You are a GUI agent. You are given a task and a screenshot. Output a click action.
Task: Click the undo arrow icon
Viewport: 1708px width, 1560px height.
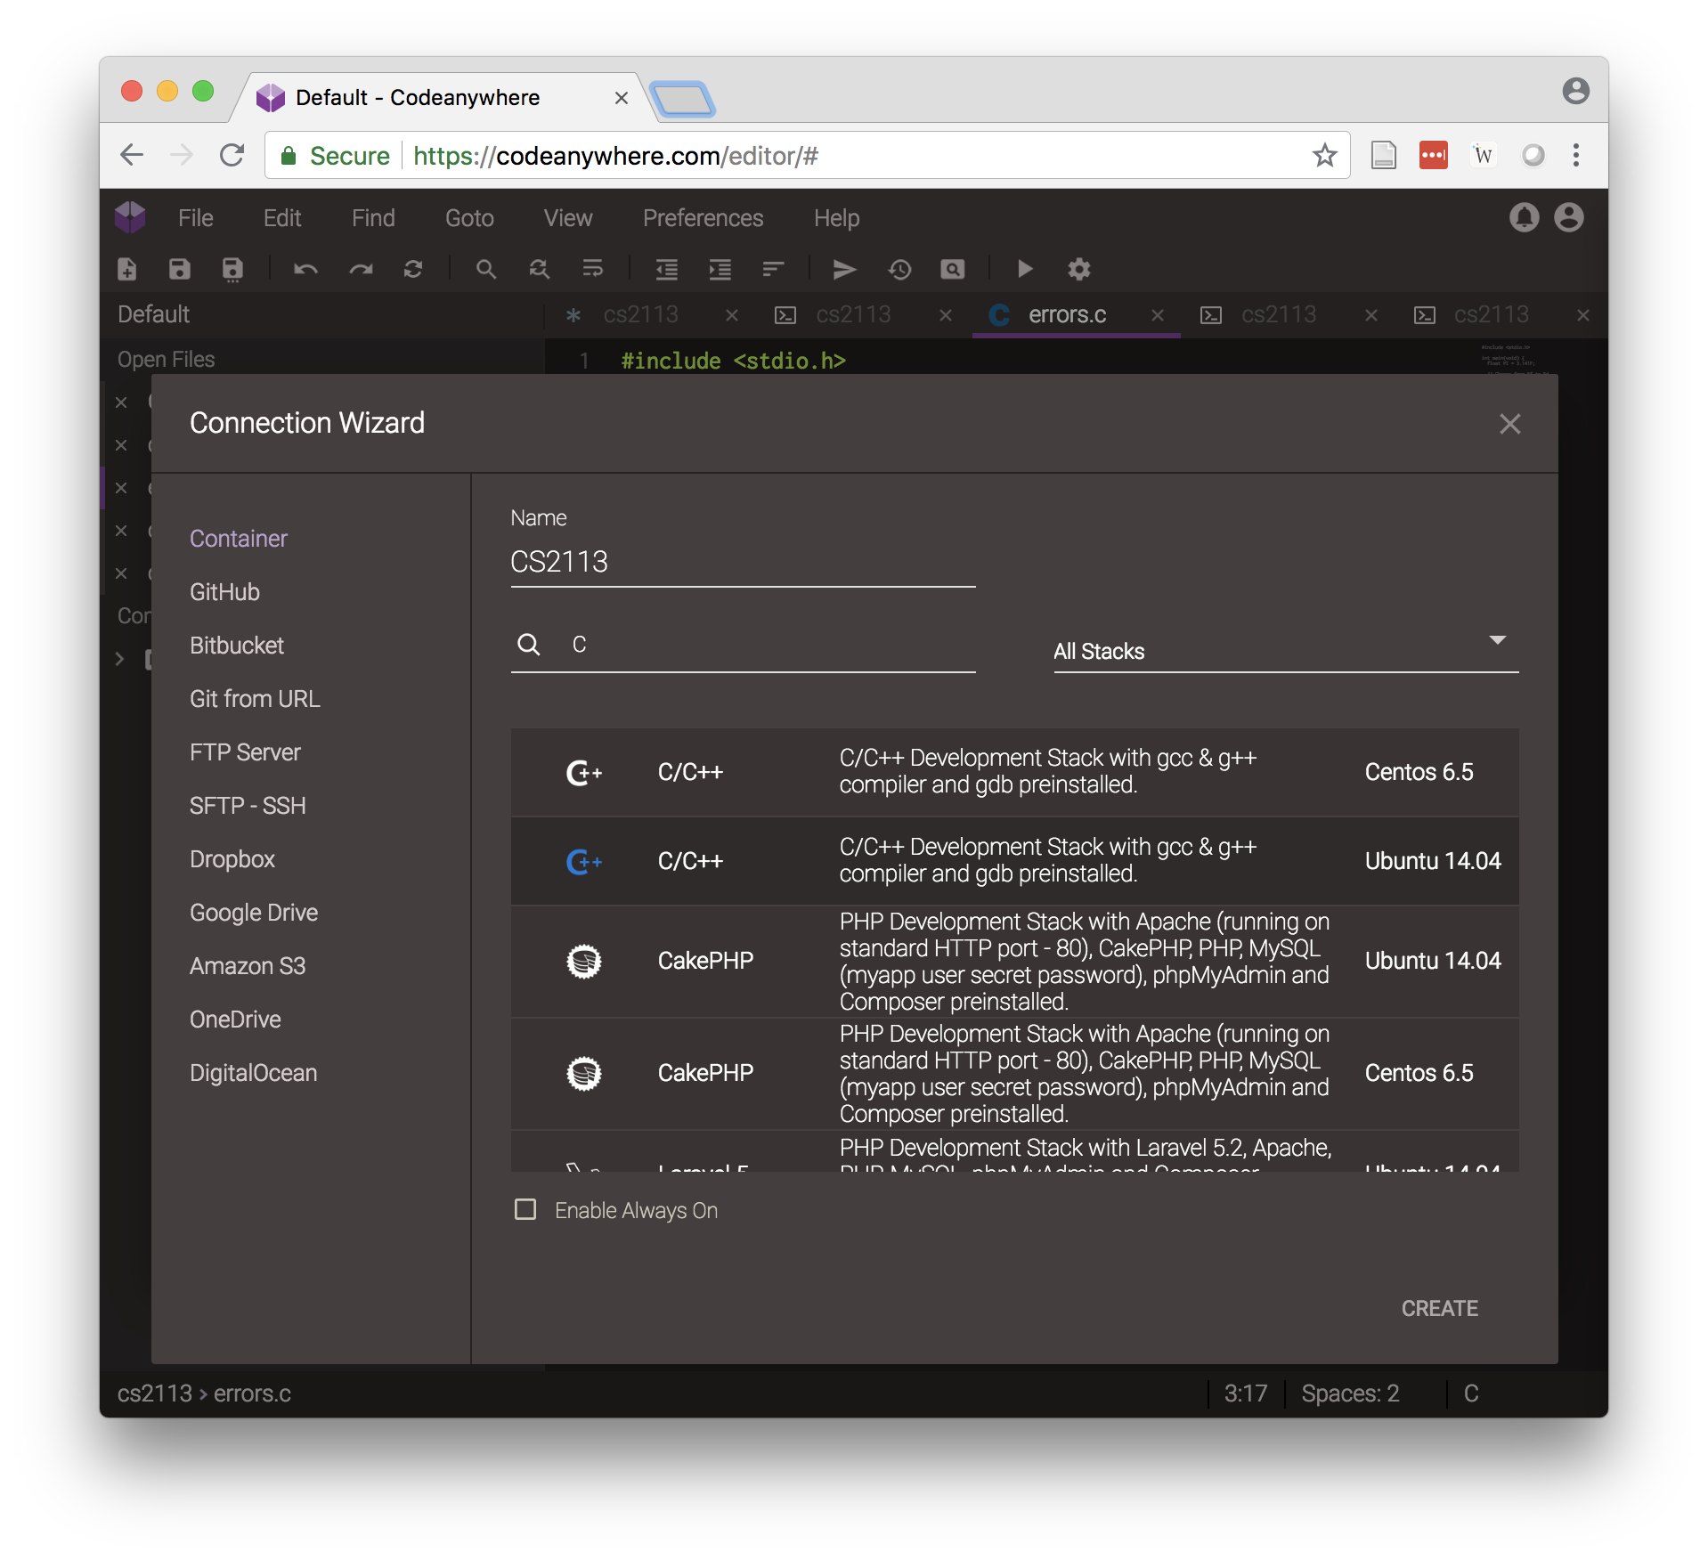305,269
